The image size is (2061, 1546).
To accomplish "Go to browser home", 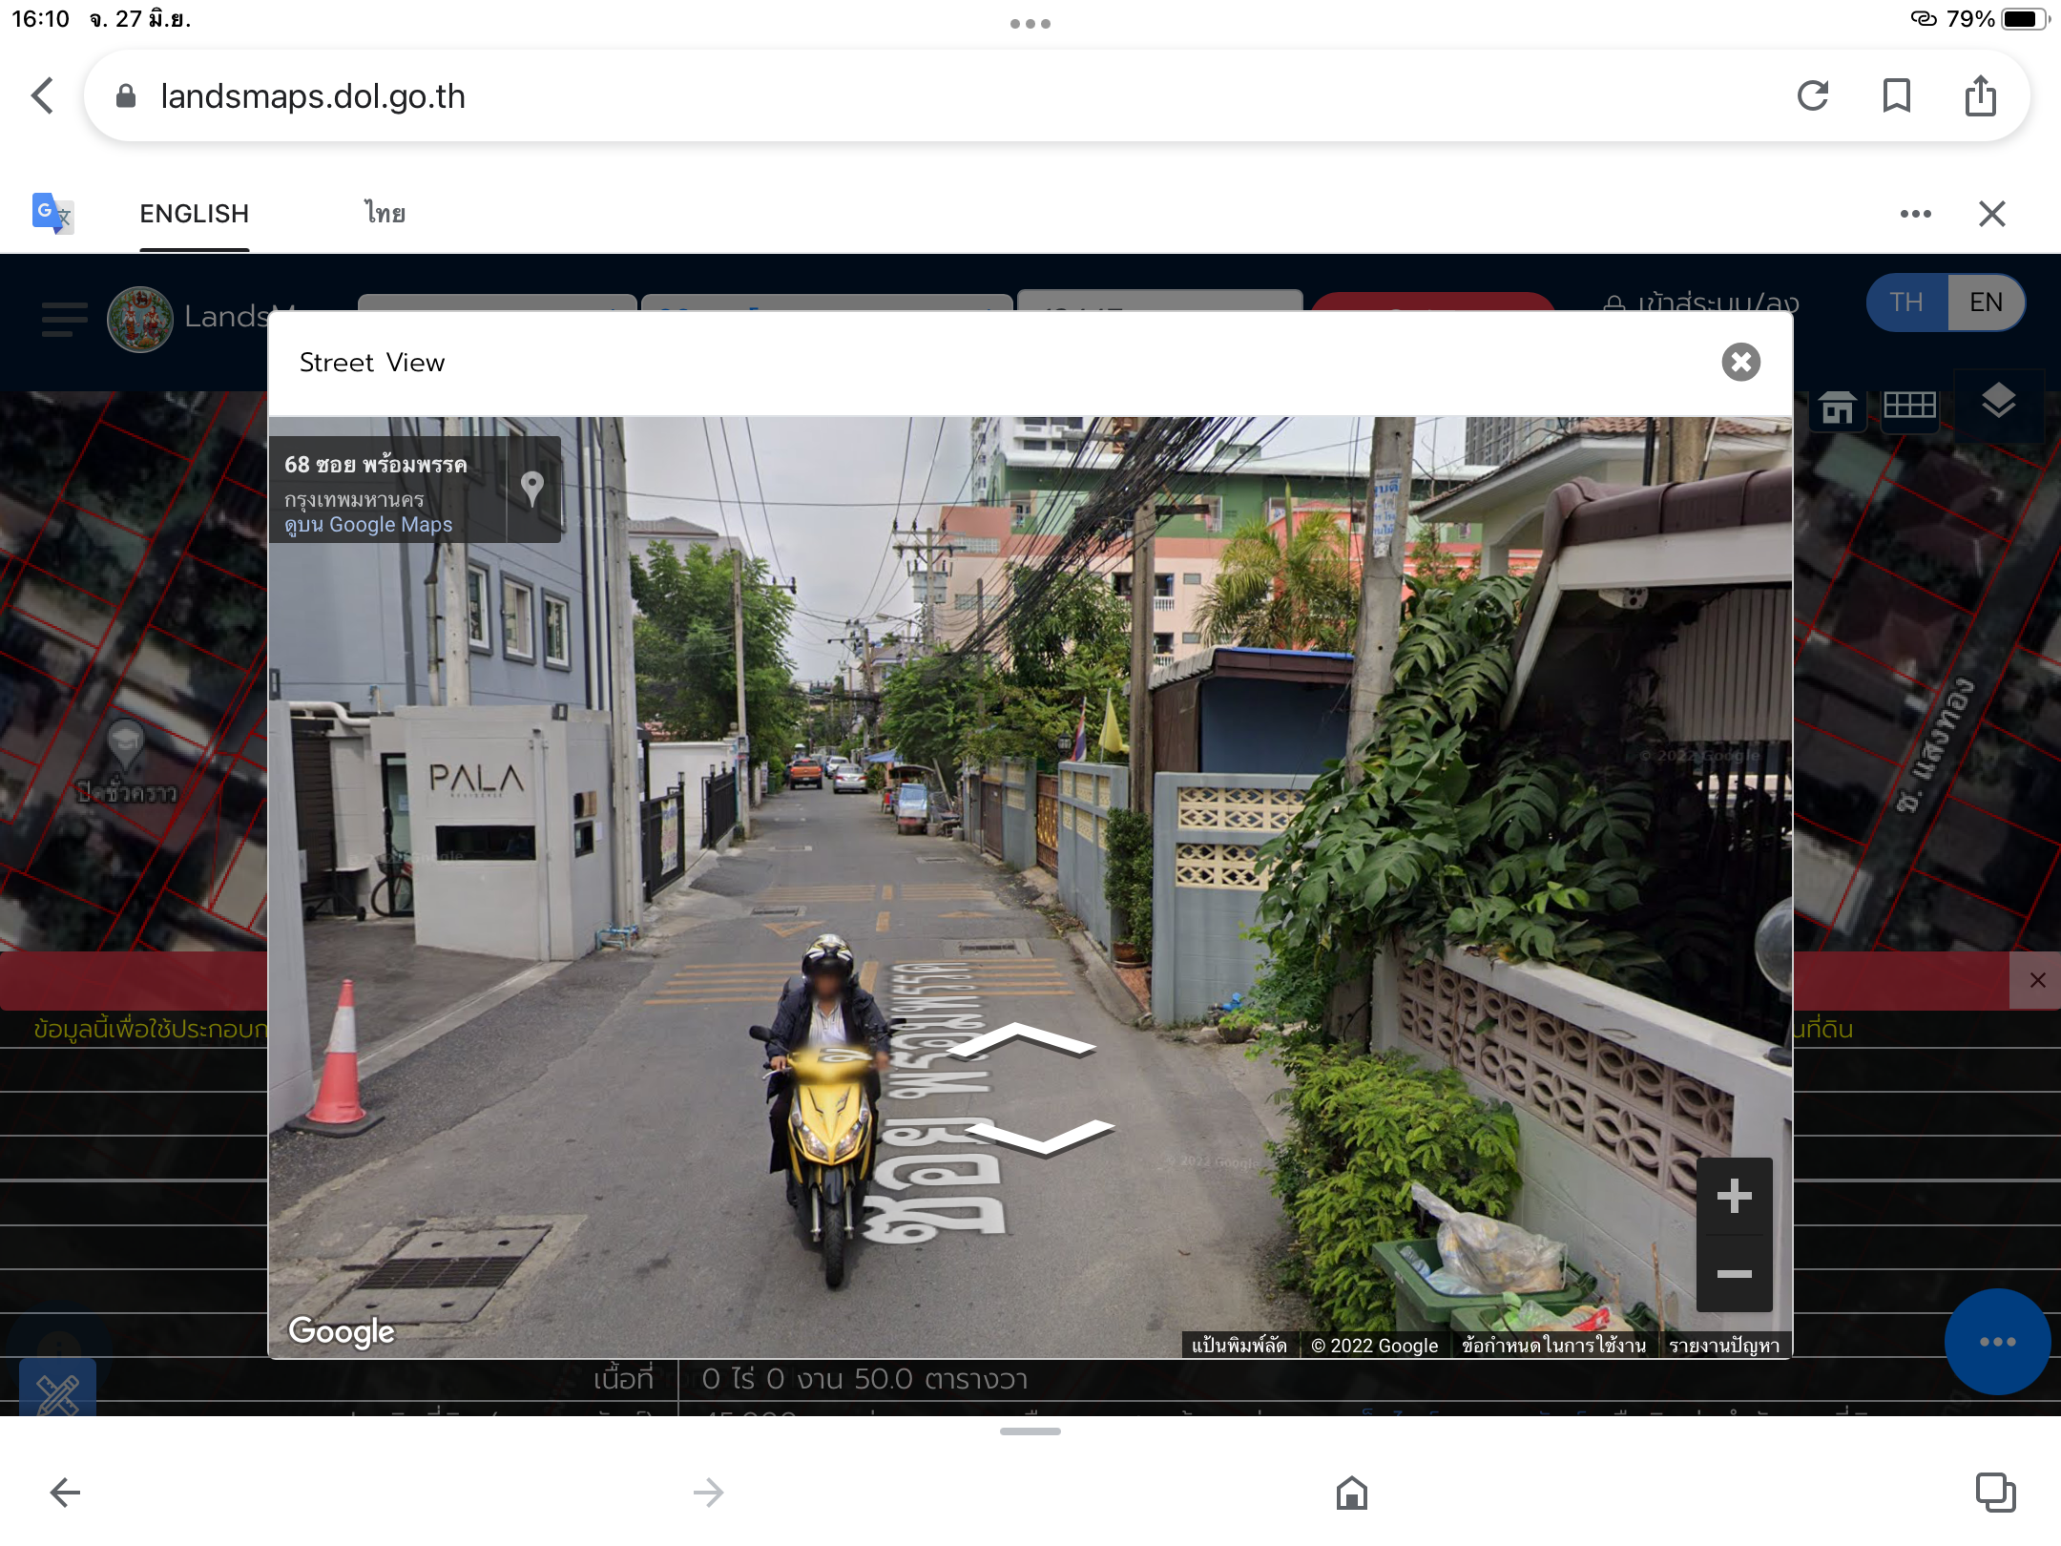I will (x=1351, y=1492).
